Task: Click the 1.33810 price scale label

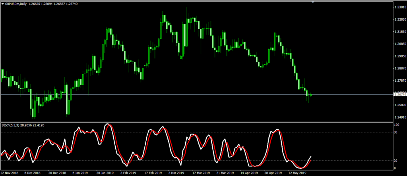Action: pyautogui.click(x=400, y=7)
